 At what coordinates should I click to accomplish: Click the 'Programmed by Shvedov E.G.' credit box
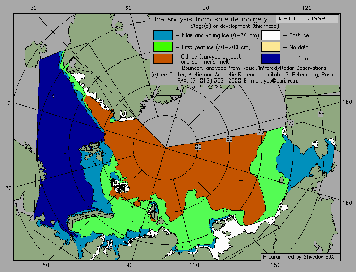click(300, 257)
